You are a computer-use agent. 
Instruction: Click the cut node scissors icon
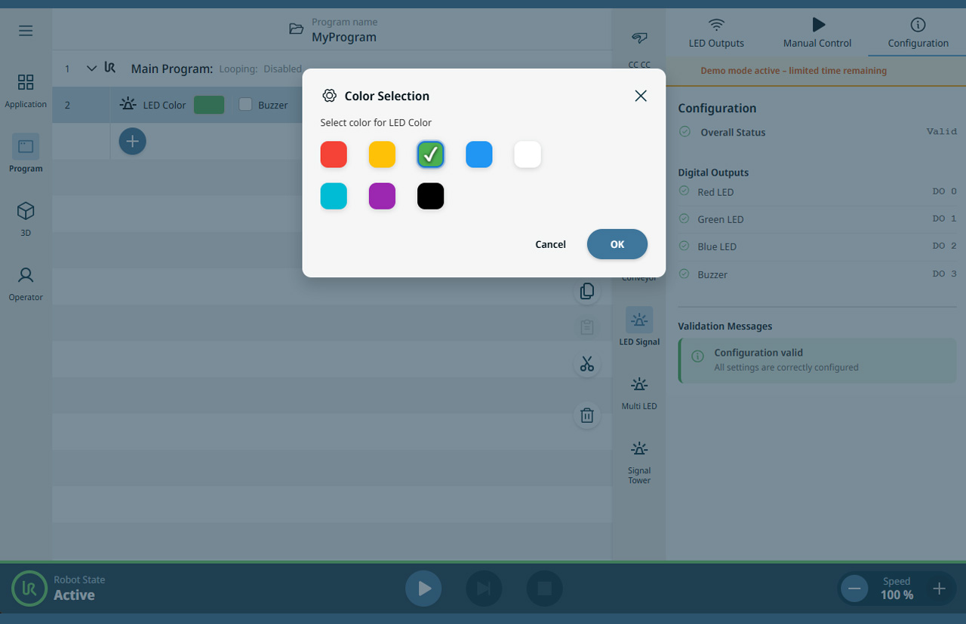[587, 364]
